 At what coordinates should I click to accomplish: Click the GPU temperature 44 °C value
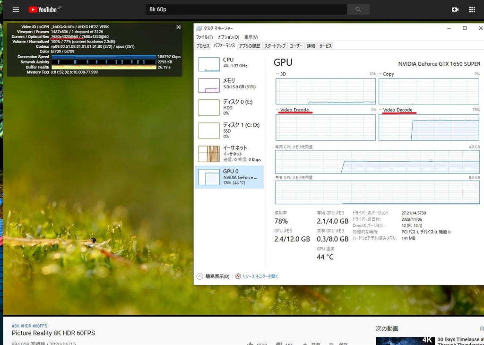point(325,257)
